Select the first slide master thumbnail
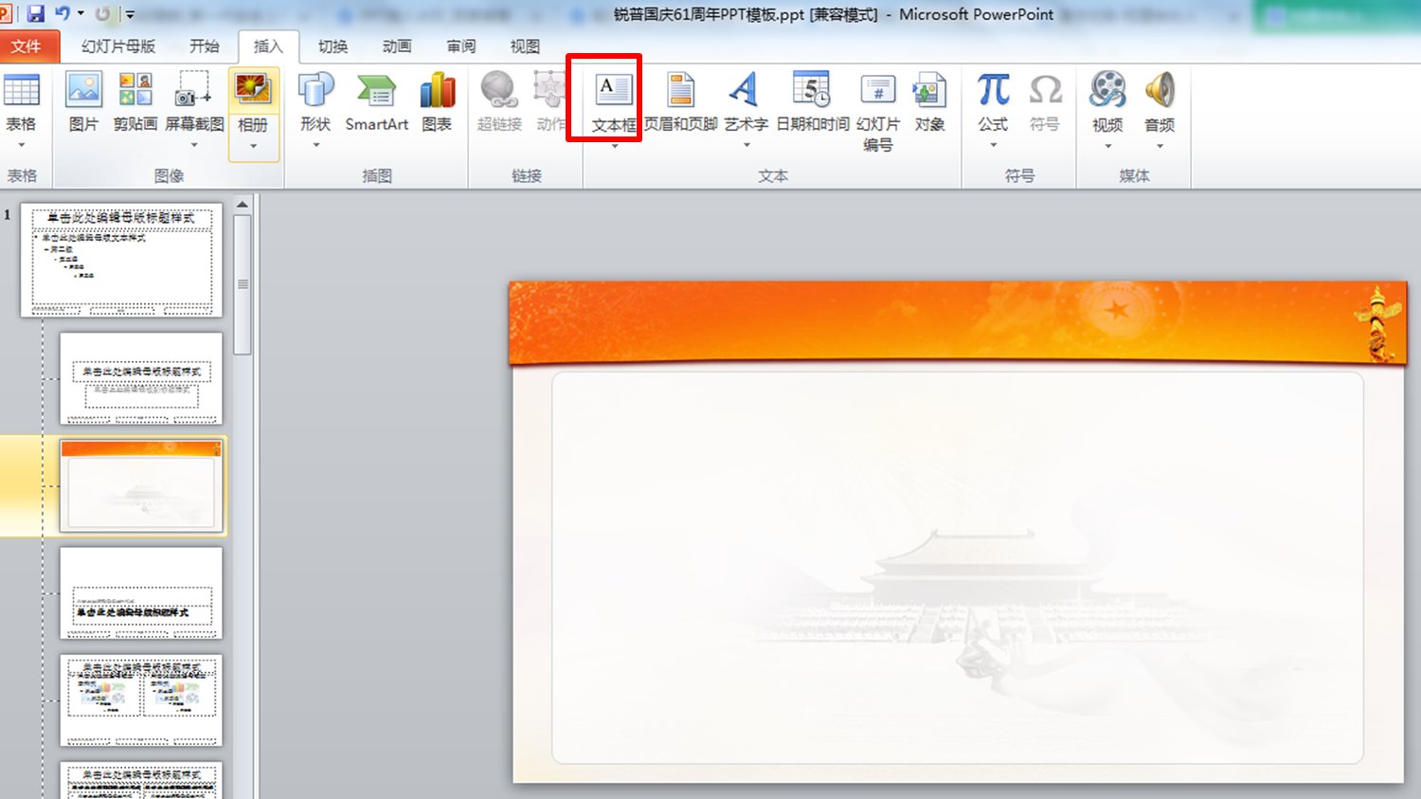 (x=121, y=260)
